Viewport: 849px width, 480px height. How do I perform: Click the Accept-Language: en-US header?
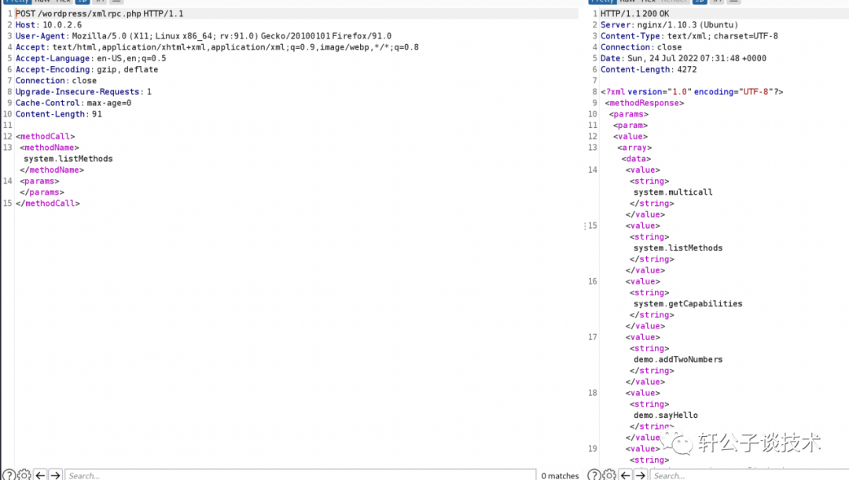(x=90, y=58)
